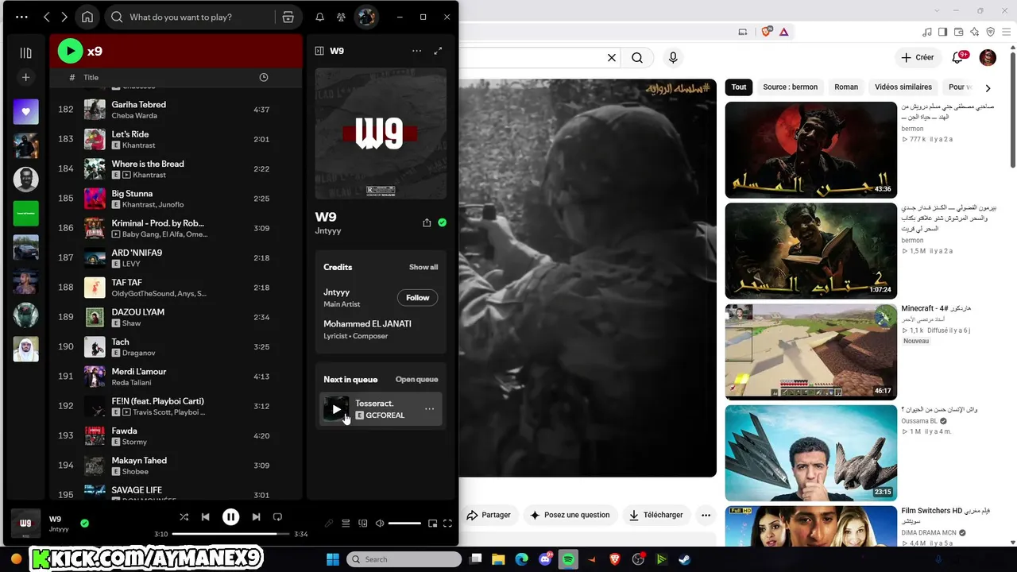The width and height of the screenshot is (1017, 572).
Task: Open Brave Shields icon in address bar
Action: point(767,32)
